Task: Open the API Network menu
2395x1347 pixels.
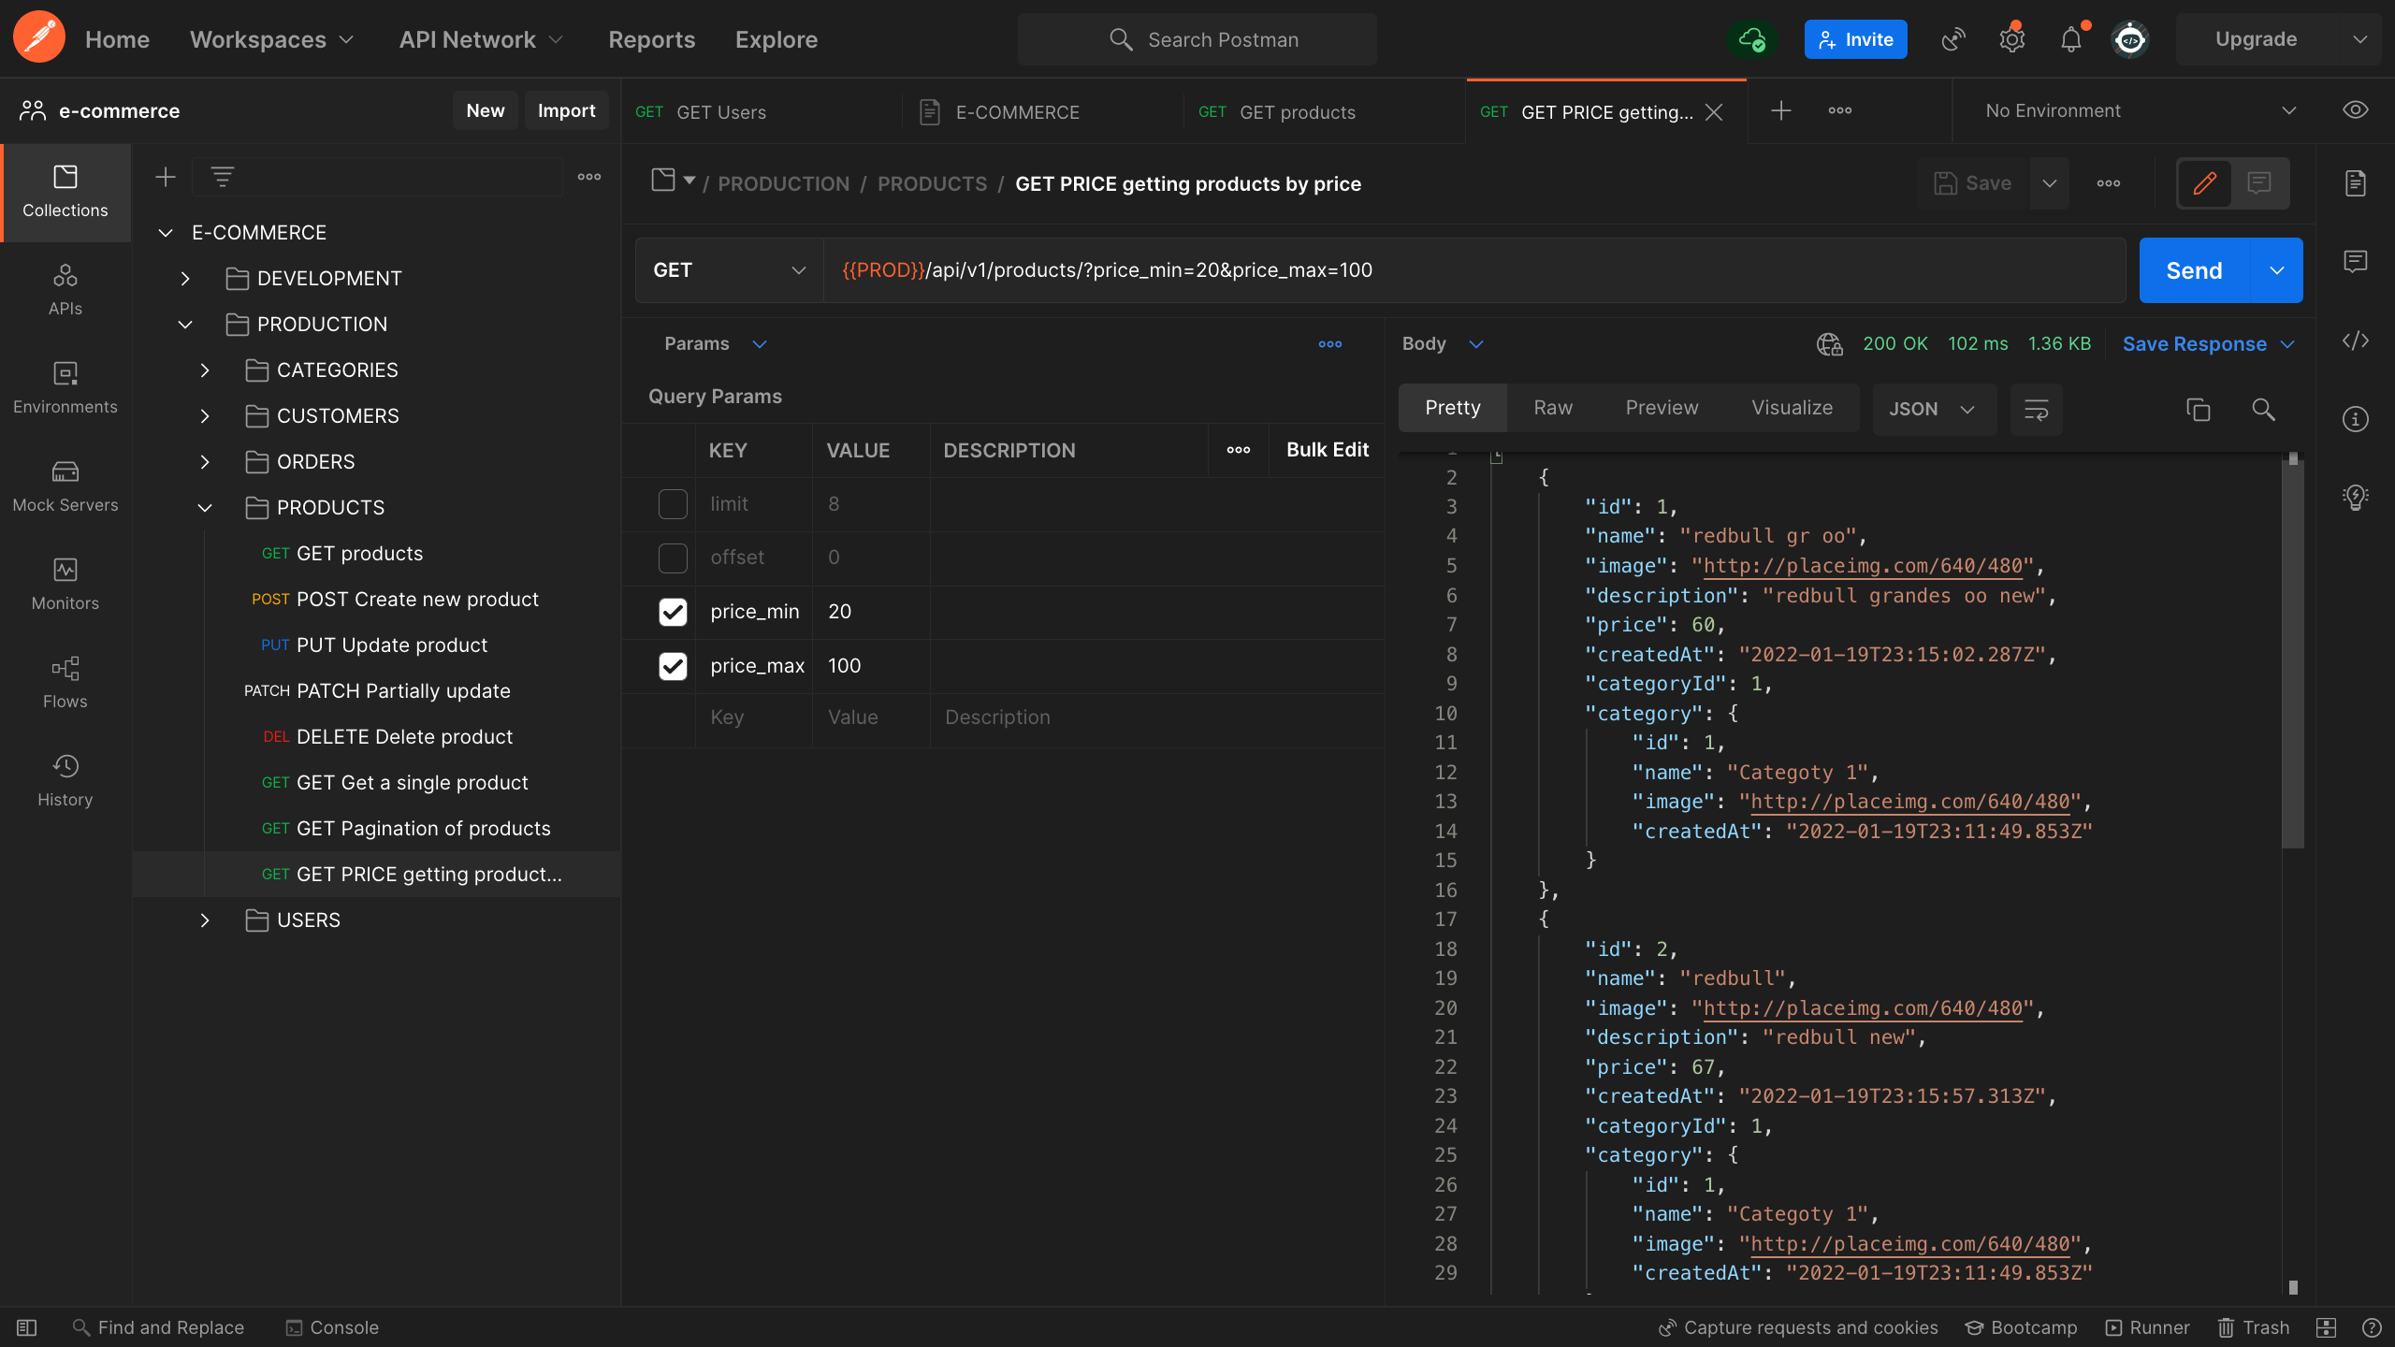Action: [481, 39]
